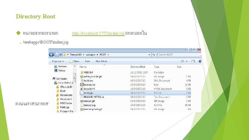The height and width of the screenshot is (140, 249).
Task: Sort by Date modified column header
Action: pos(138,67)
